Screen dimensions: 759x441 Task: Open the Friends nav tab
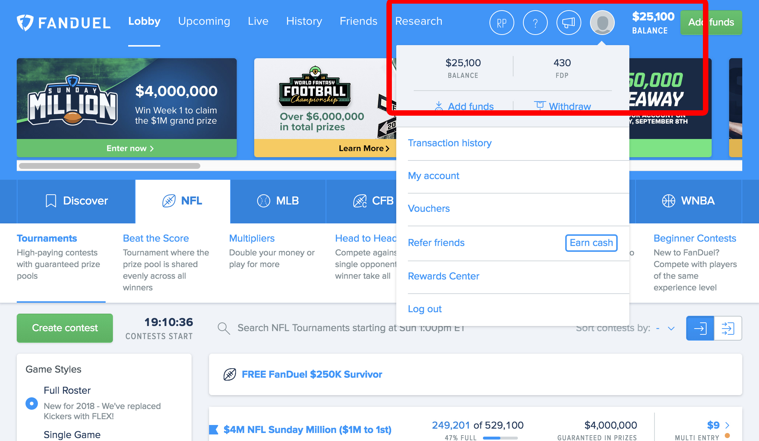[x=358, y=21]
